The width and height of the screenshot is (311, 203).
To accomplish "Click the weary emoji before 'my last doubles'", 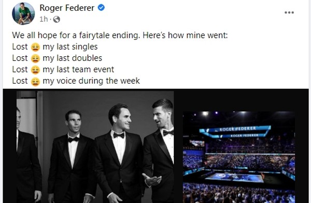I will coord(35,59).
